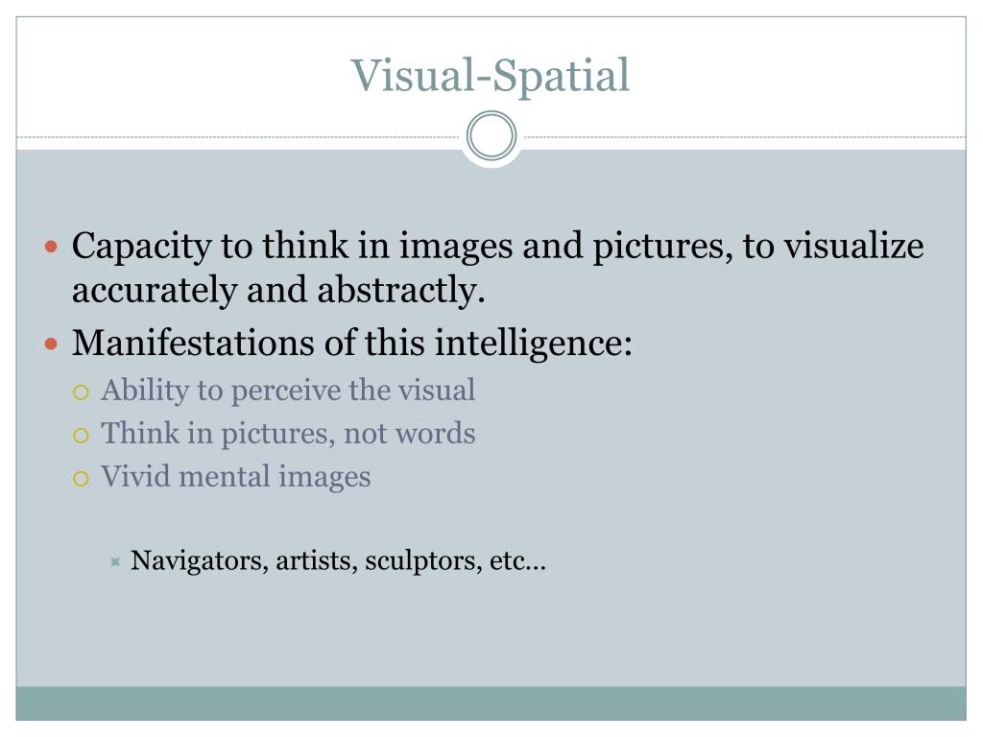The image size is (983, 737).
Task: Click the yellow ring bullet beside 'Think in pictures'
Action: tap(81, 436)
